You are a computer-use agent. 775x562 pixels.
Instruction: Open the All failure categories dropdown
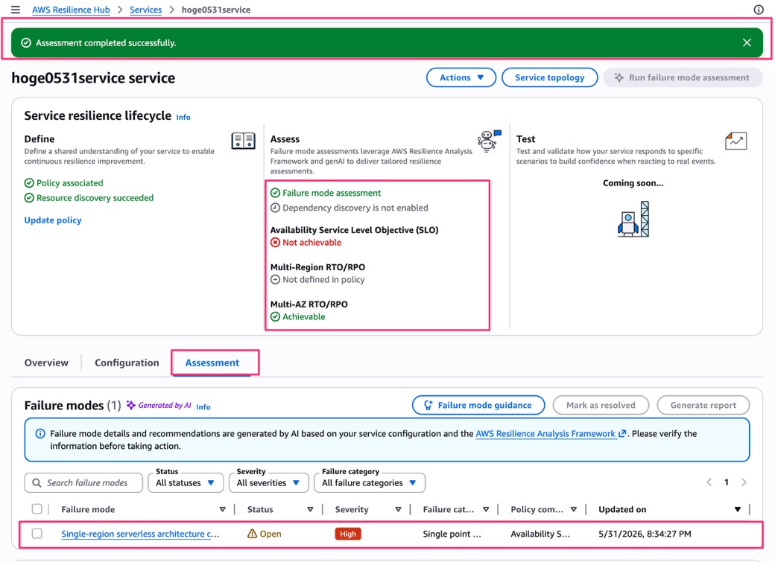369,482
